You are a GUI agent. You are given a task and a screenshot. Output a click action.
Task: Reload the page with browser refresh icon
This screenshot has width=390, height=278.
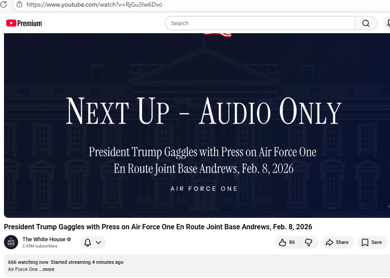pyautogui.click(x=3, y=4)
